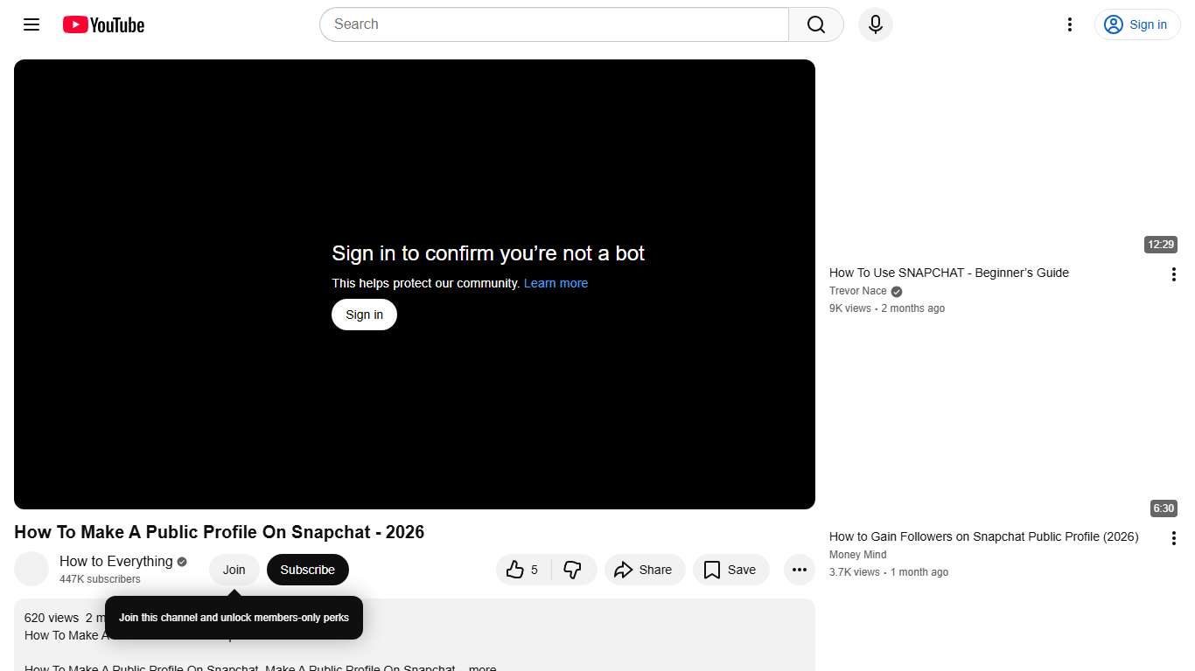Dislike the video with the thumbs down icon

[x=574, y=569]
